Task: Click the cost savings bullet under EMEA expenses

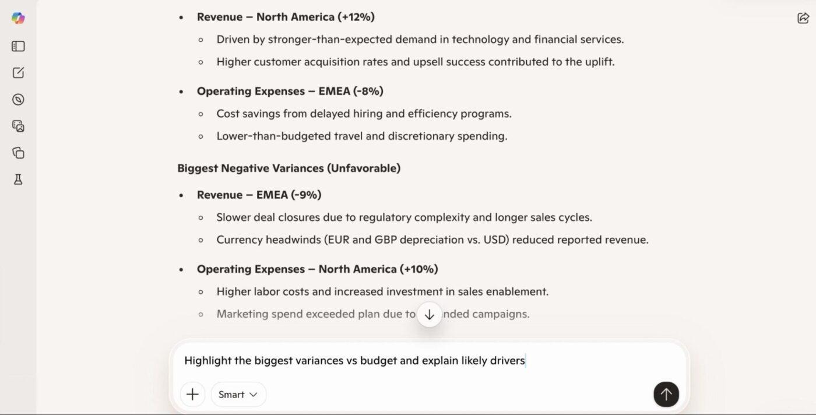Action: pos(364,113)
